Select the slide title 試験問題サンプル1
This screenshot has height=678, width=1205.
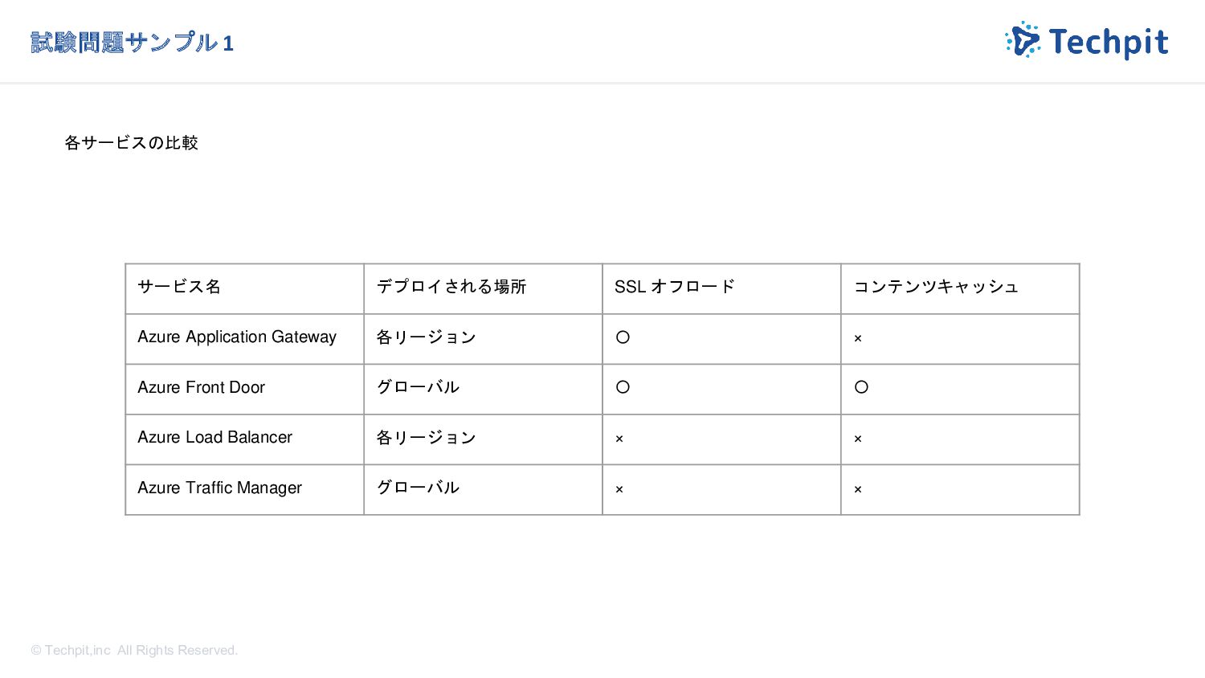[x=132, y=43]
